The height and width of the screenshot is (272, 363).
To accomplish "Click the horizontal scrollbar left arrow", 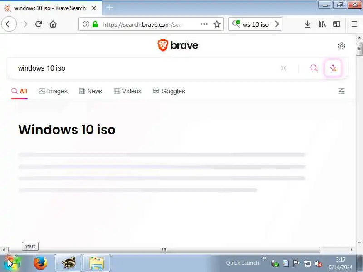I will (4, 250).
